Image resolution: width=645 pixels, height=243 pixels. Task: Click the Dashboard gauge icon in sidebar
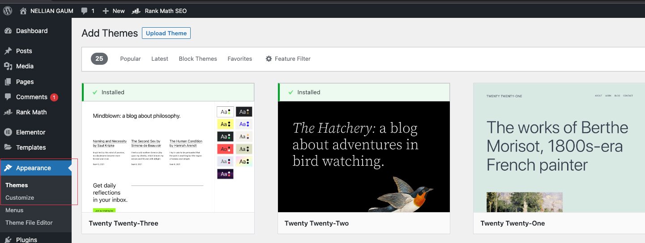8,31
